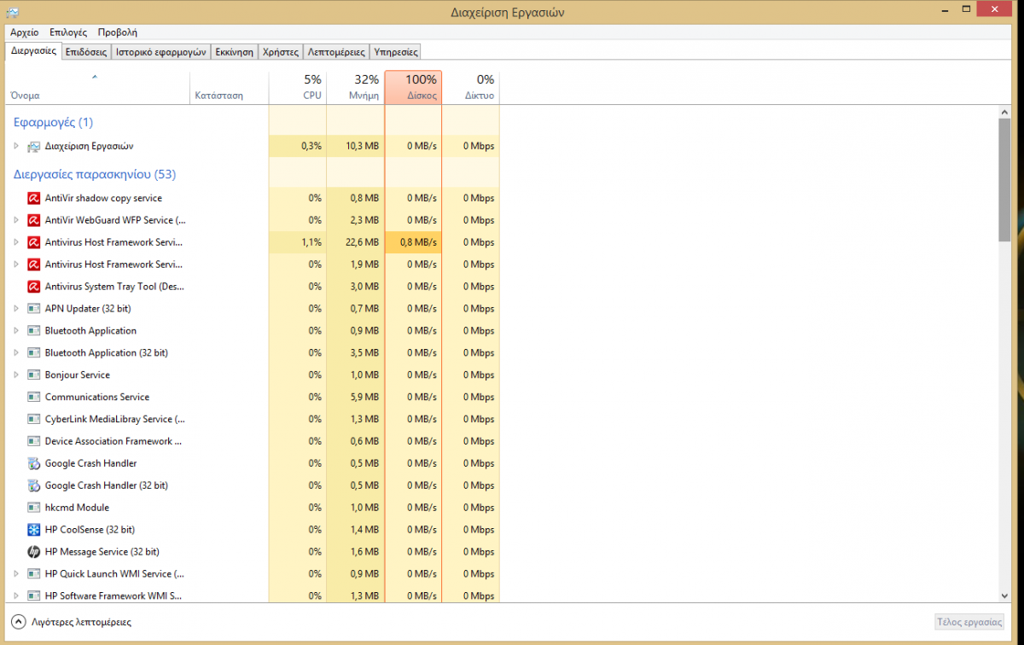Click the 3,5 MB memory value cell
The image size is (1024, 645).
pyautogui.click(x=355, y=352)
